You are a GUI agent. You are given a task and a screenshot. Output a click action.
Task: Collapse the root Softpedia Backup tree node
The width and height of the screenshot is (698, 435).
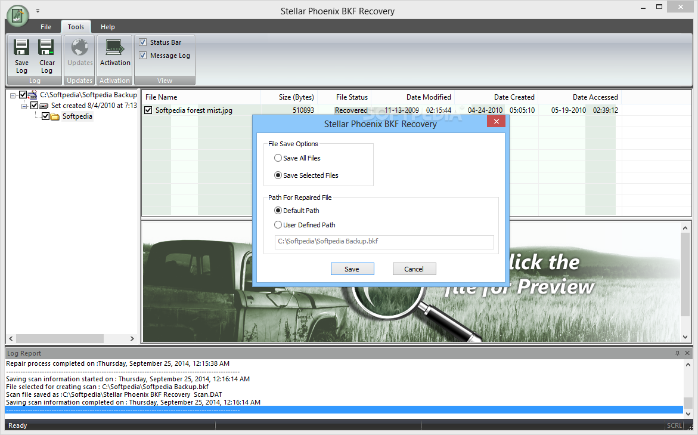tap(13, 95)
